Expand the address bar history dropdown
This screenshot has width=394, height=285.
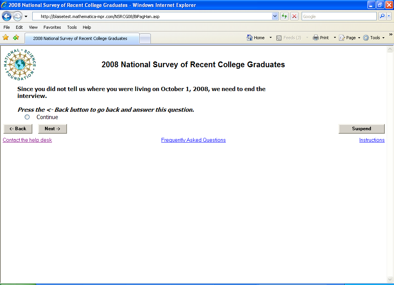275,16
